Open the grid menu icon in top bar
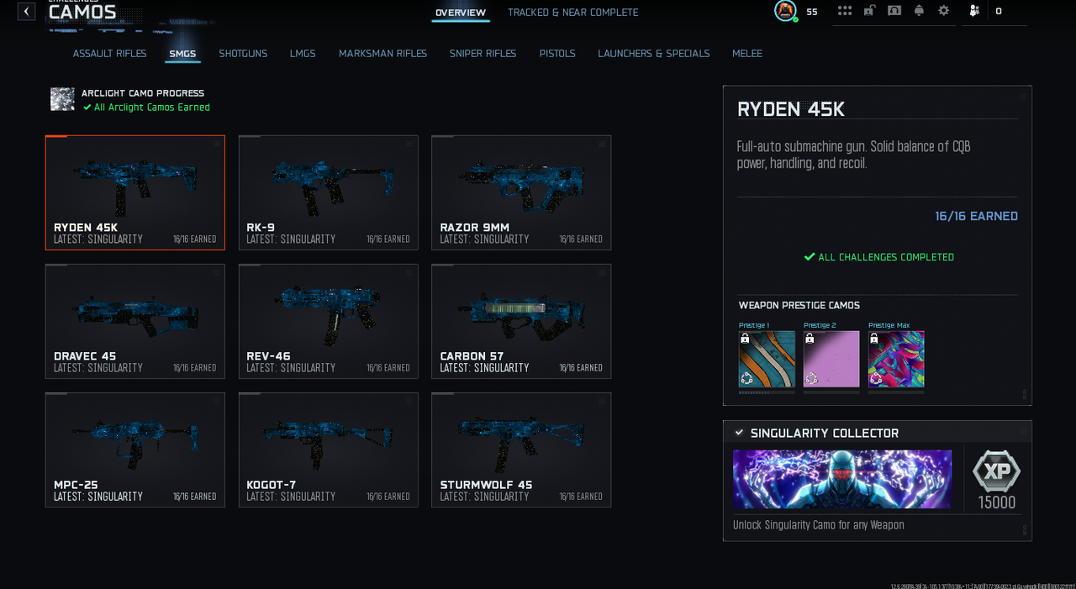This screenshot has height=589, width=1076. tap(845, 11)
